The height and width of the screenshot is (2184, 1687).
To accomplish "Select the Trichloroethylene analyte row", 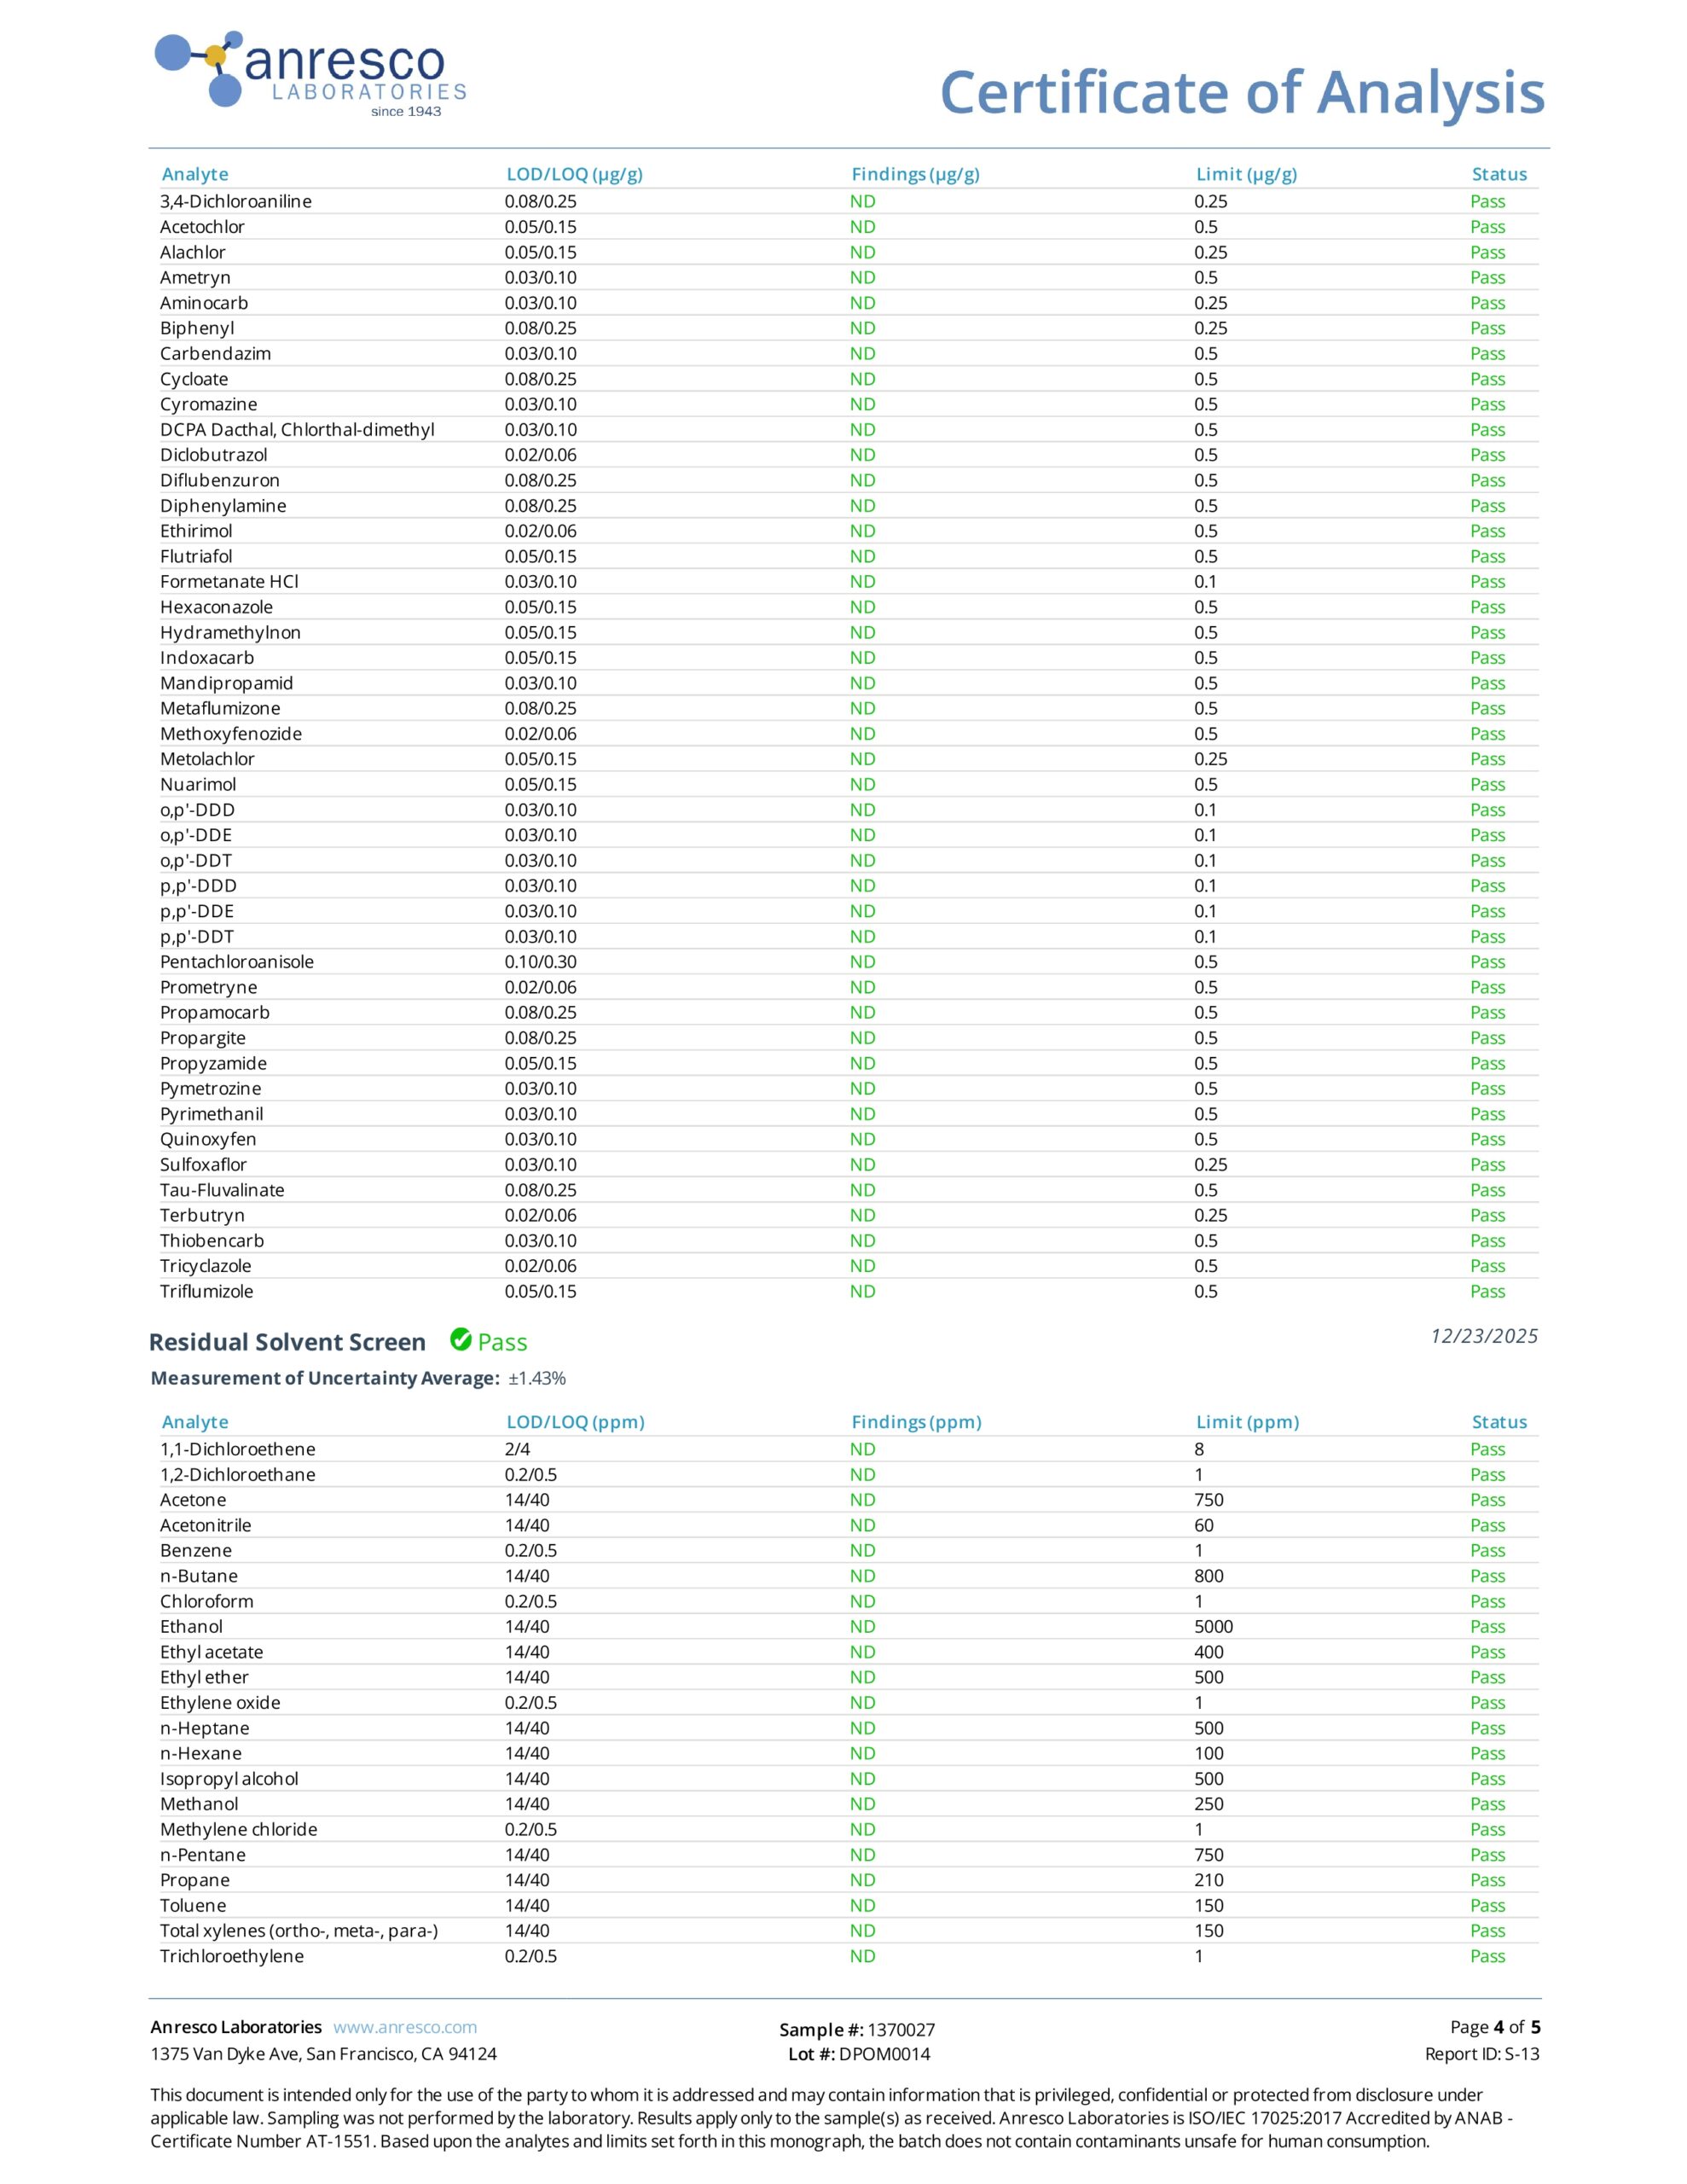I will click(844, 1956).
